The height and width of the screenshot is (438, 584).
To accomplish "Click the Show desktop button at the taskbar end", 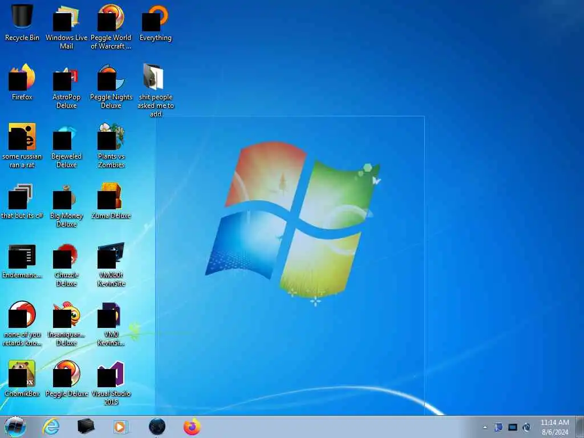I will [579, 427].
